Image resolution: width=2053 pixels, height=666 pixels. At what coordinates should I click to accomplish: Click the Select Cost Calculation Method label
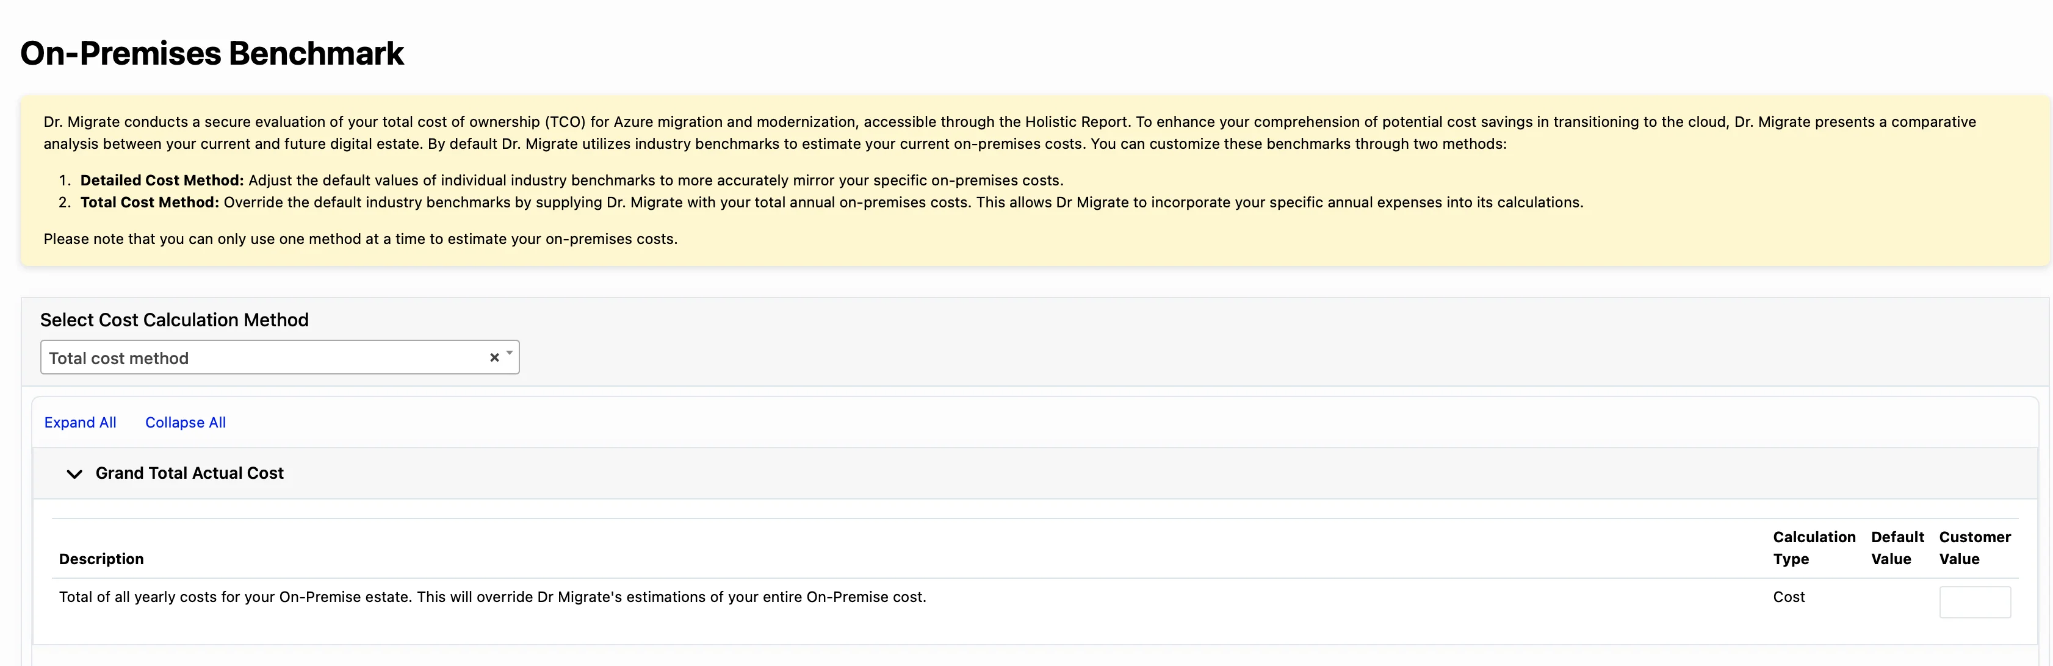pyautogui.click(x=174, y=320)
